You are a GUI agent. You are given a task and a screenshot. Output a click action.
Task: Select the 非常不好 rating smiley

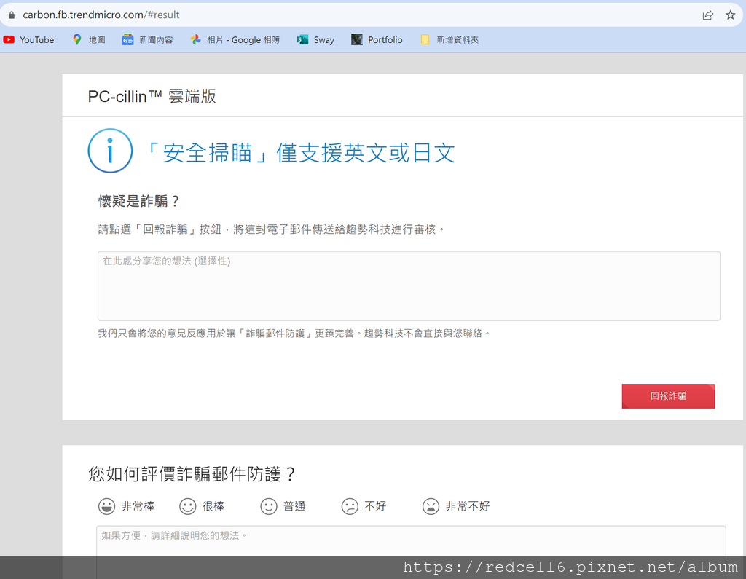(432, 505)
